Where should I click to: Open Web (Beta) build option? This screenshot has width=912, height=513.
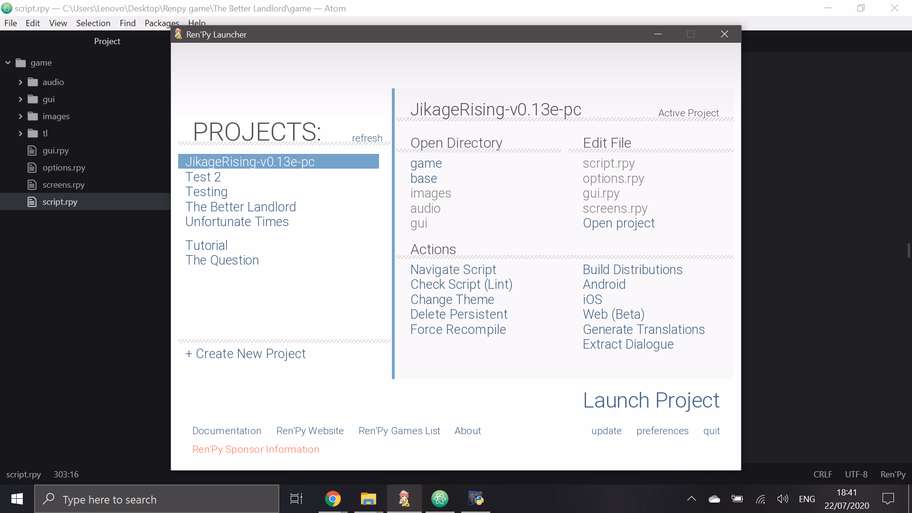click(x=613, y=314)
